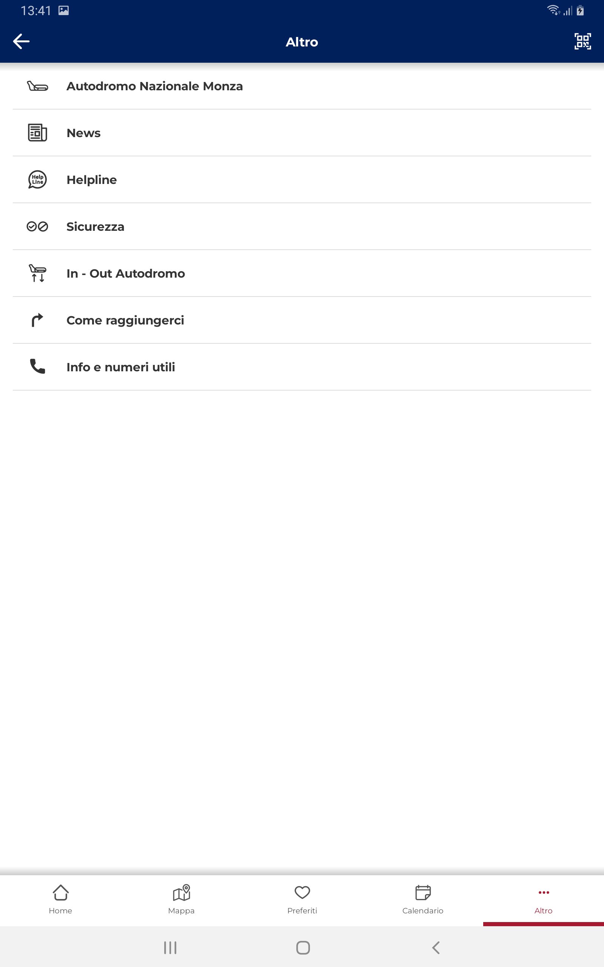This screenshot has height=967, width=604.
Task: Switch to the Mappa tab
Action: point(181,900)
